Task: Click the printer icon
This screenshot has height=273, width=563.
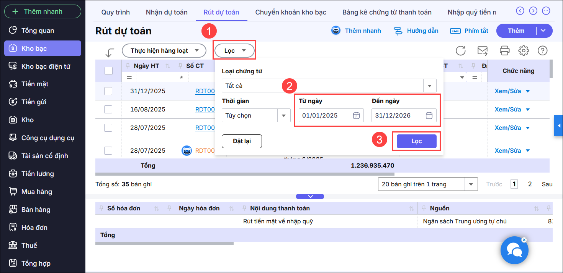Action: click(504, 50)
